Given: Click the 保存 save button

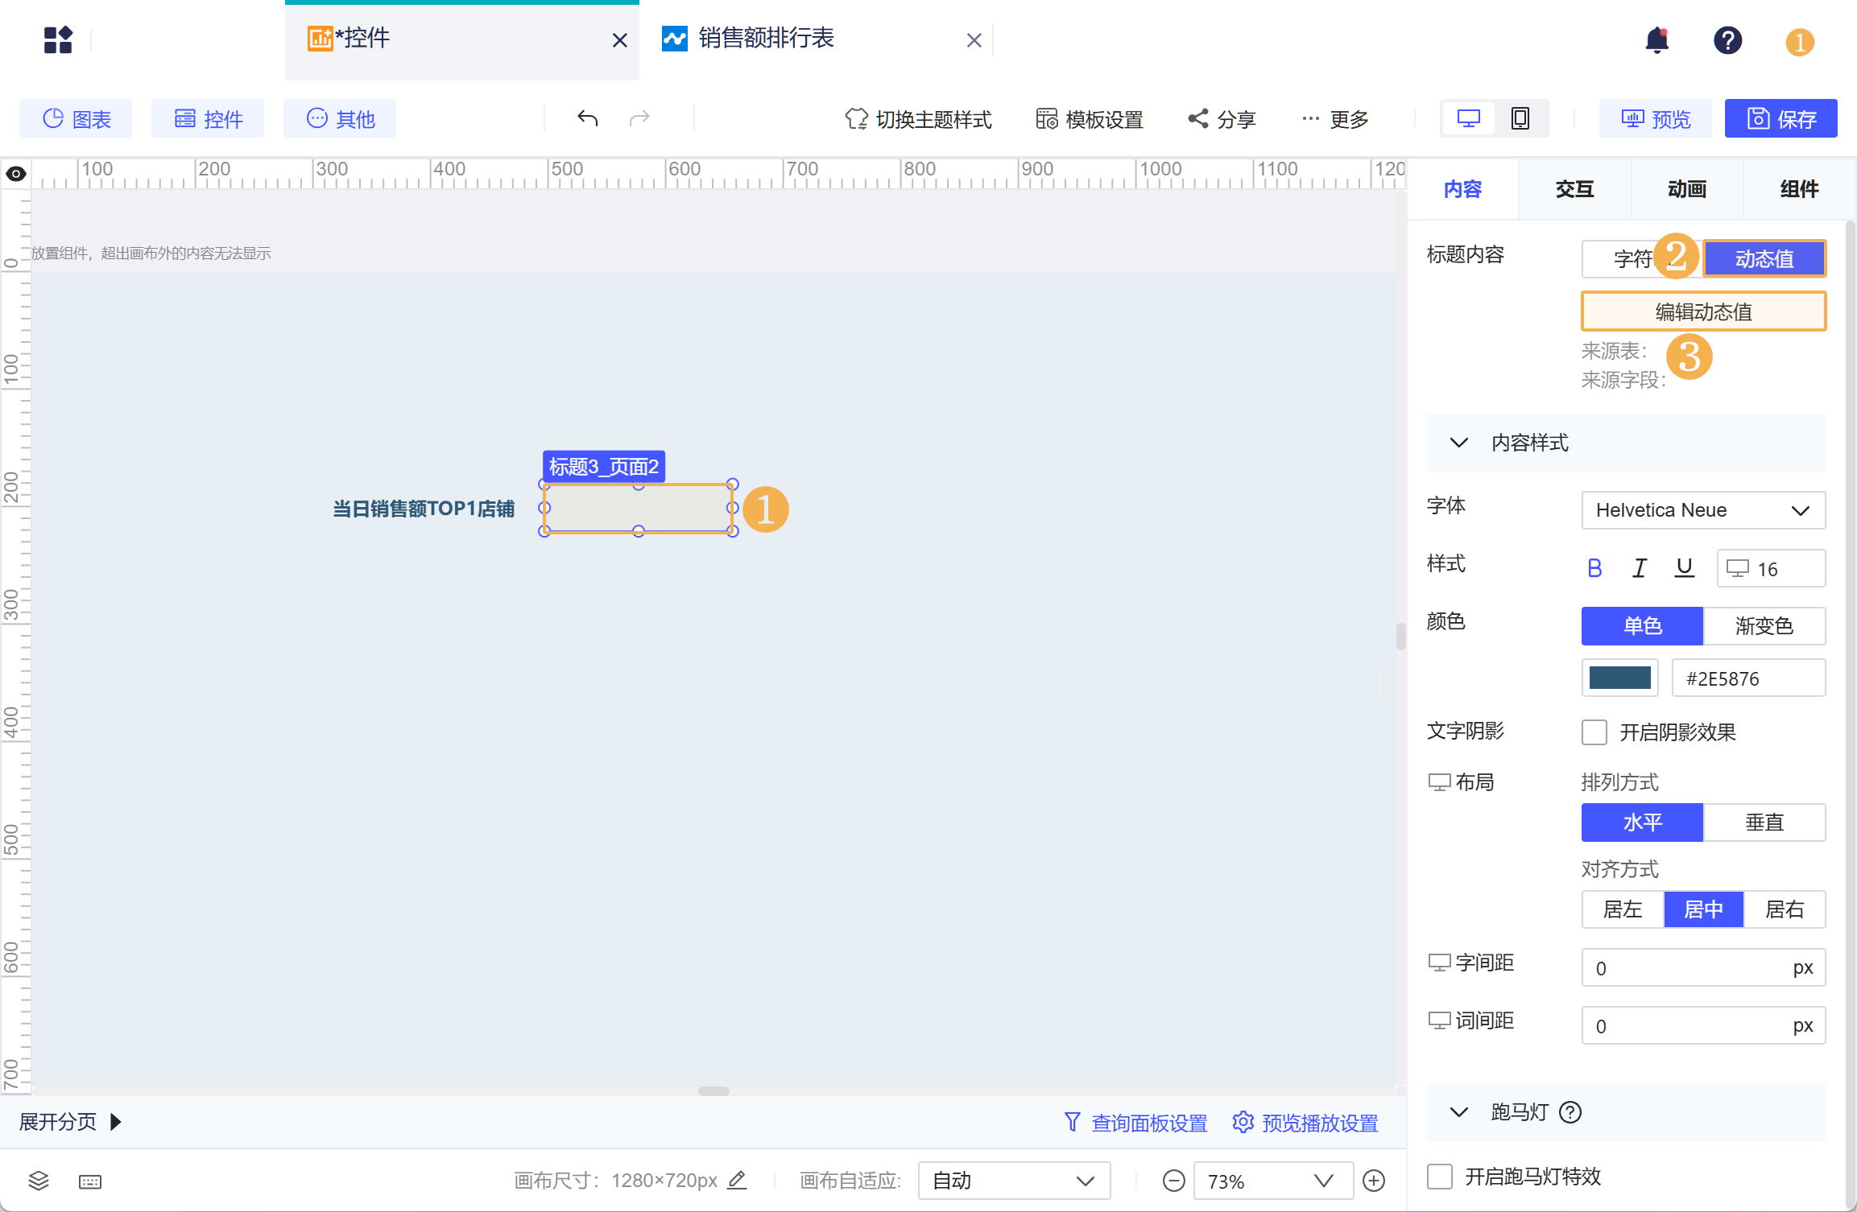Looking at the screenshot, I should click(x=1780, y=117).
